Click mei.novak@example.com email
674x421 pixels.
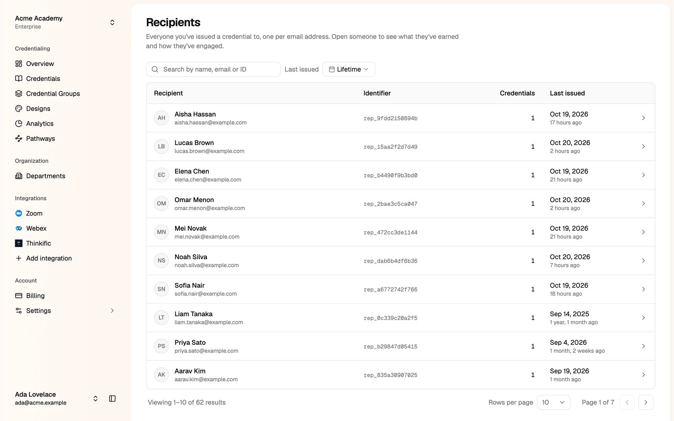click(x=207, y=237)
